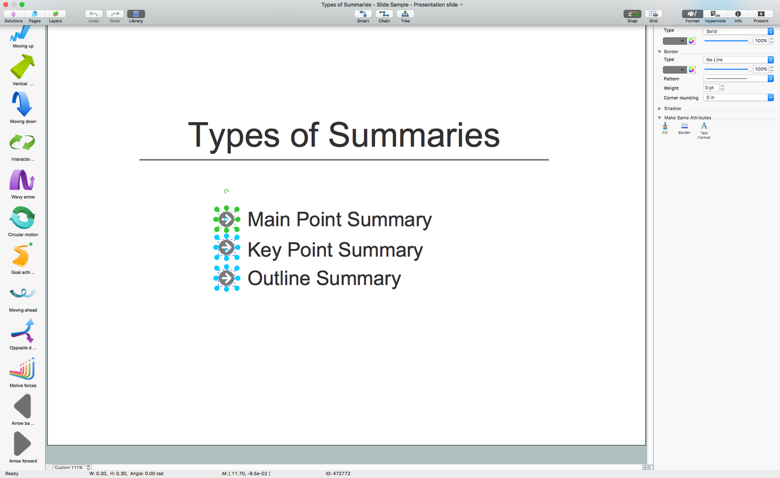This screenshot has width=780, height=478.
Task: Open color wheel picker for border
Action: (692, 70)
